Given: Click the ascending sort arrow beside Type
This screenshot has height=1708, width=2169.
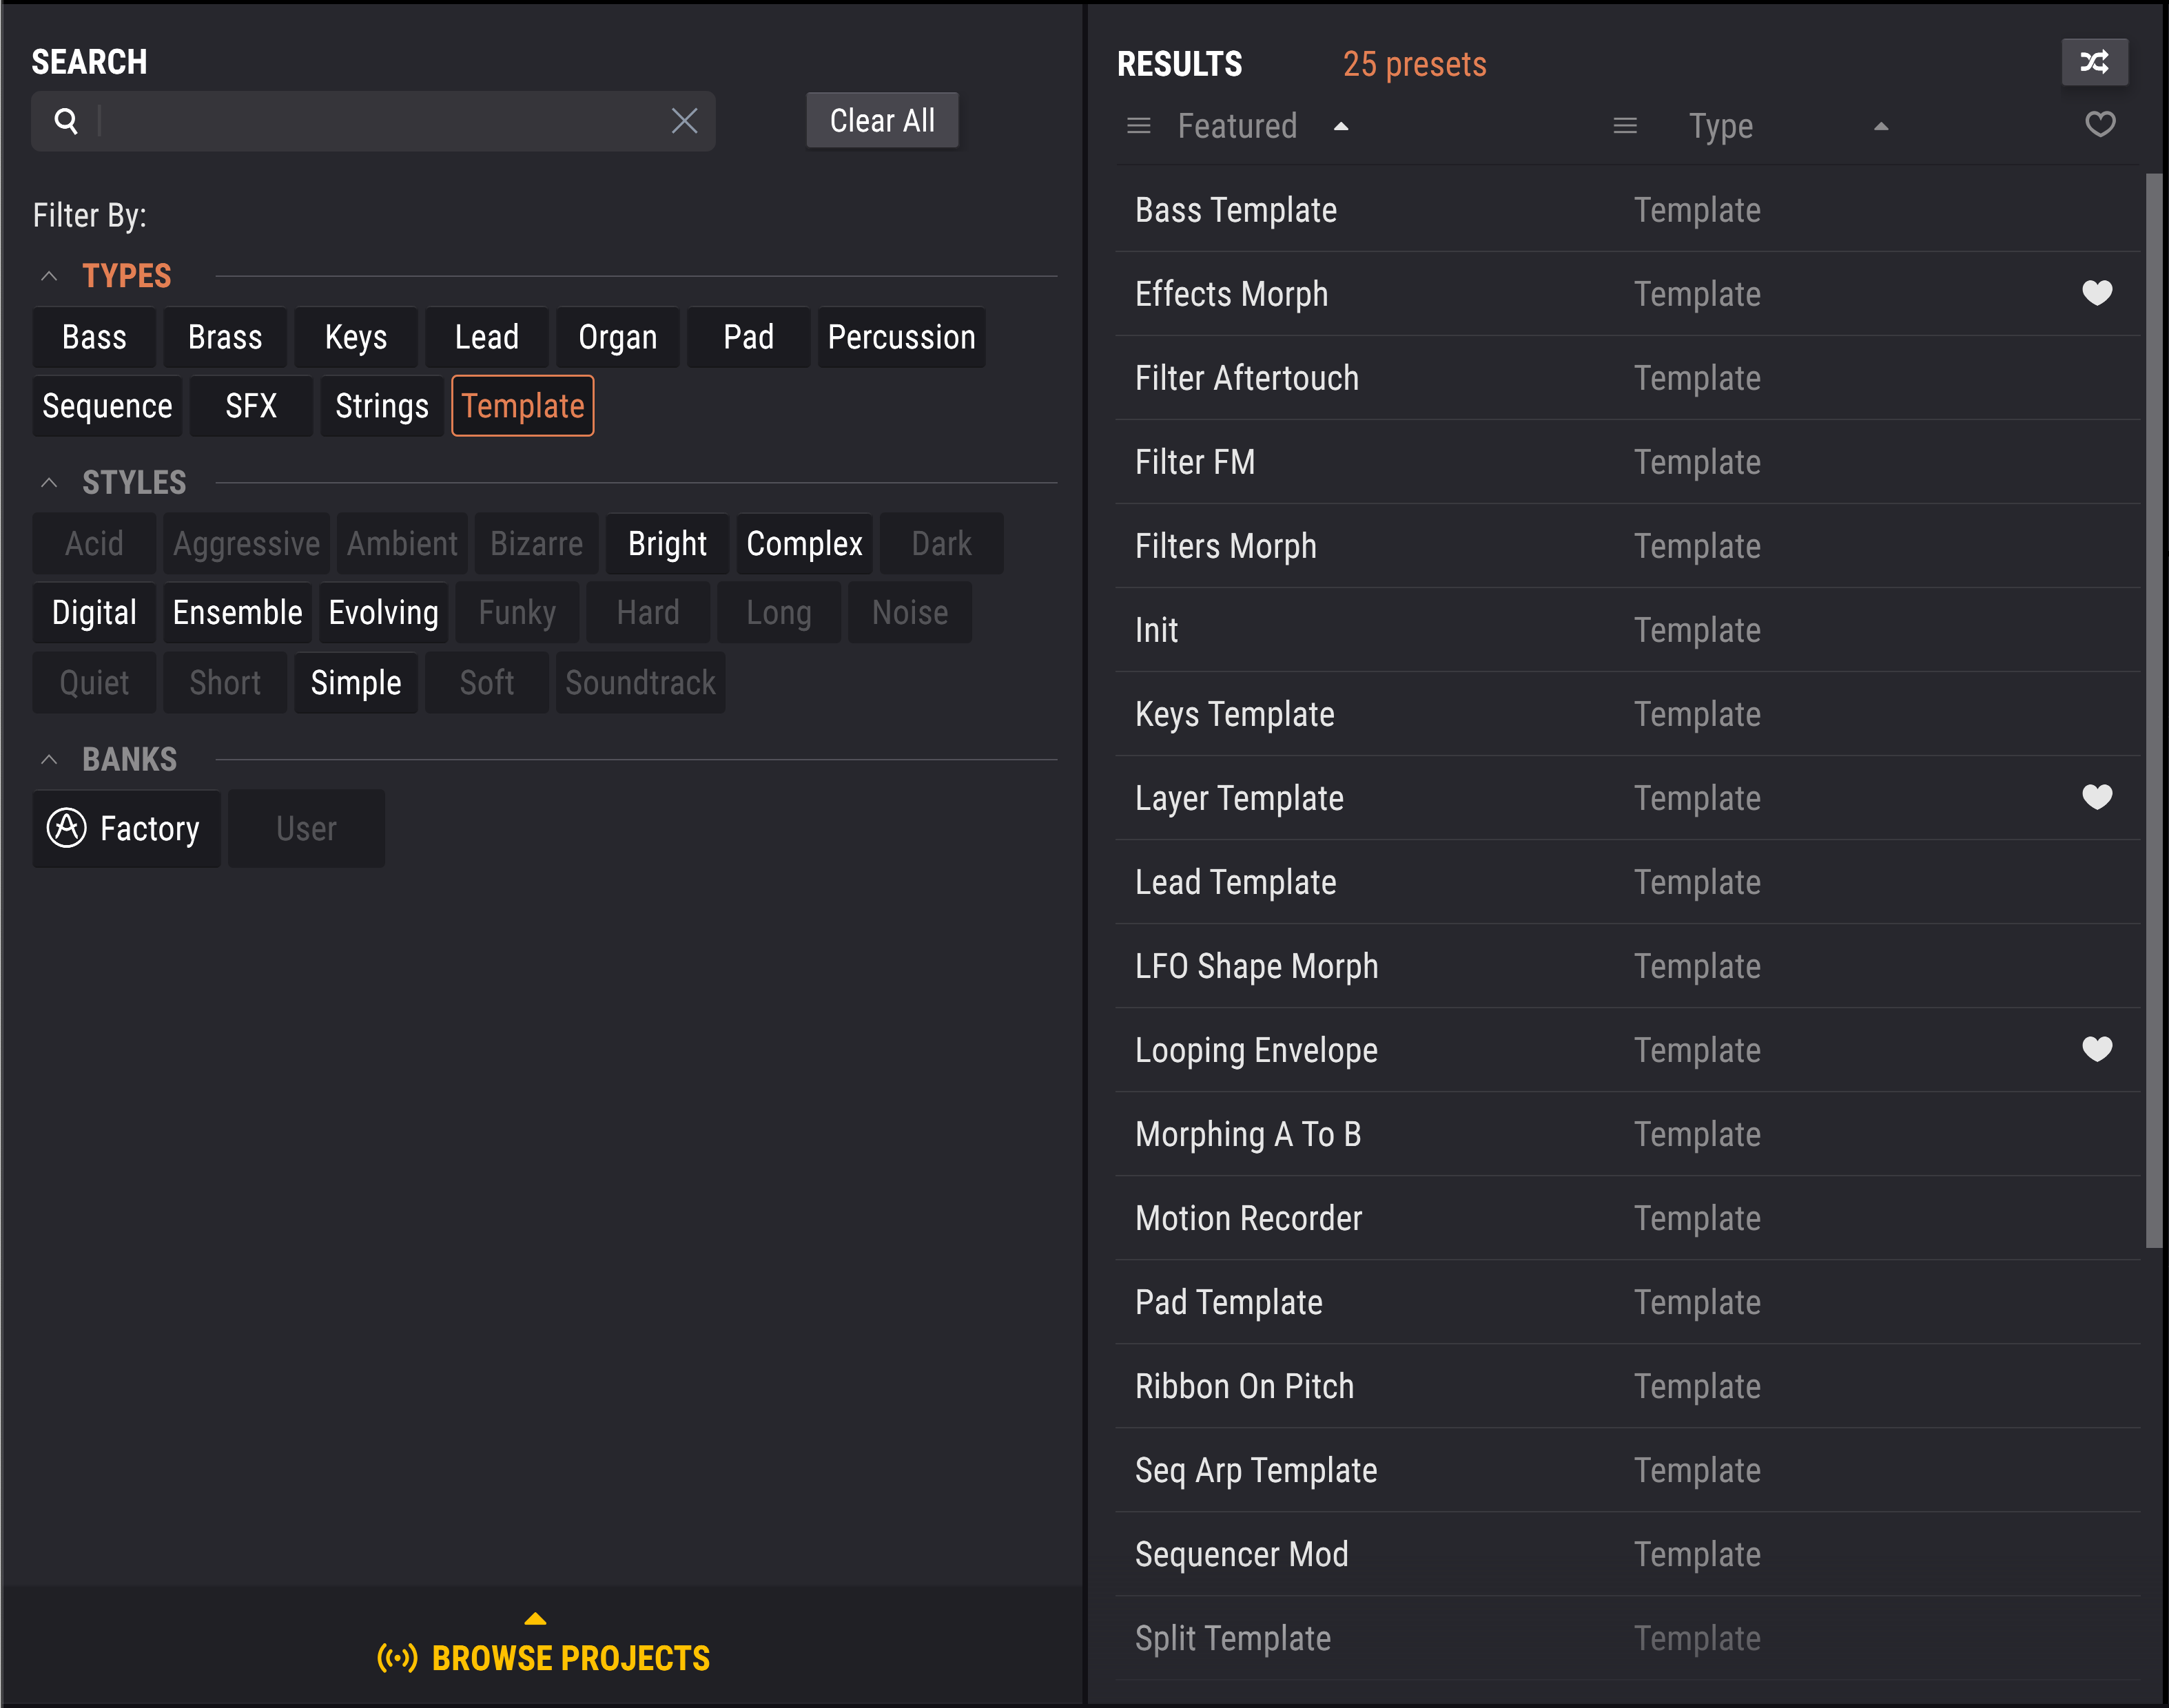Looking at the screenshot, I should [x=1881, y=127].
